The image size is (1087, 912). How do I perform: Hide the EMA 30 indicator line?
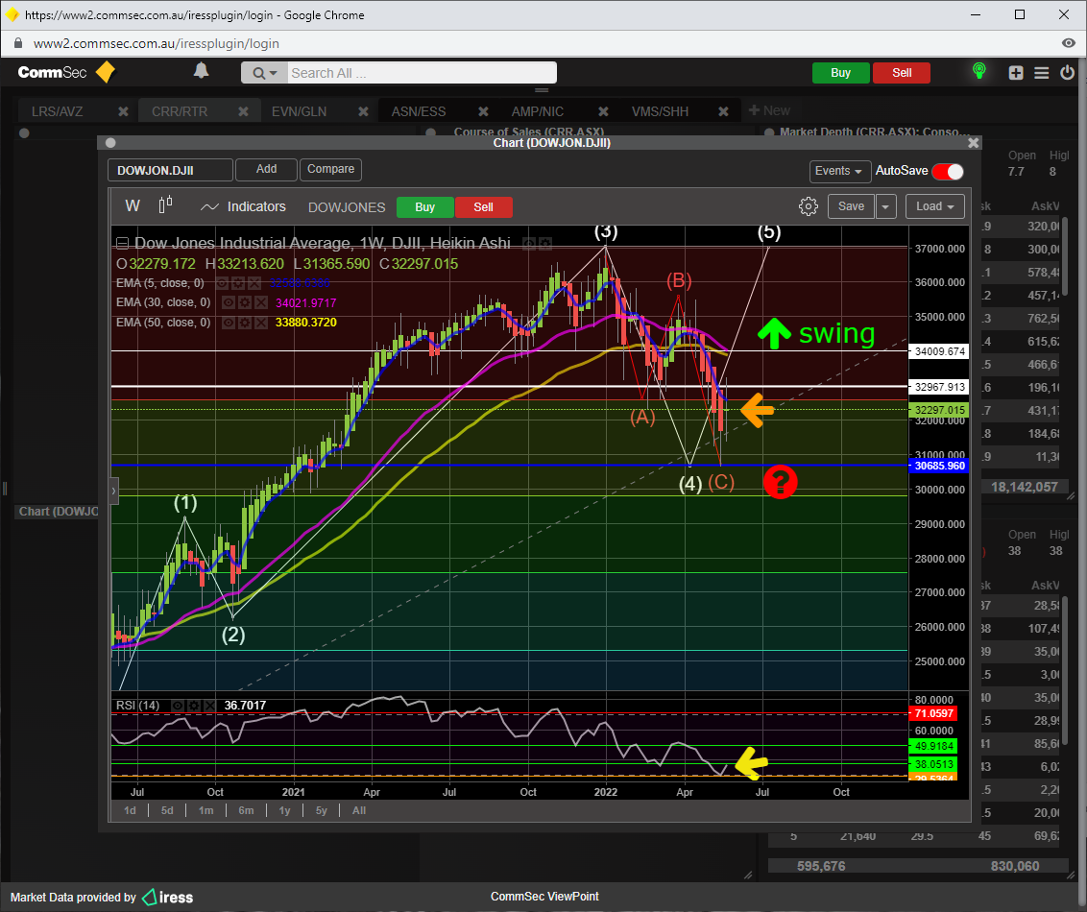tap(228, 302)
